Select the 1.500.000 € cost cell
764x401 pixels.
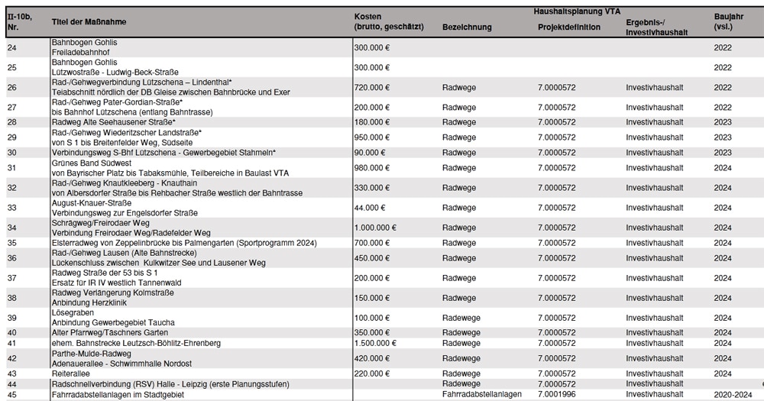click(376, 344)
